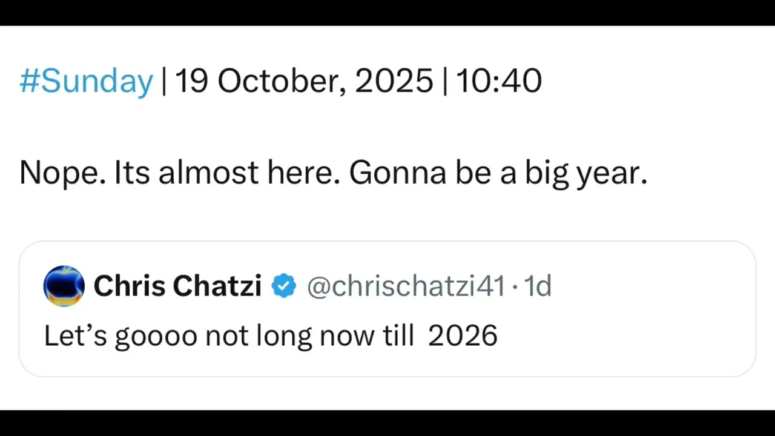The height and width of the screenshot is (436, 775).
Task: Click Chris Chatzi's profile avatar
Action: click(64, 286)
